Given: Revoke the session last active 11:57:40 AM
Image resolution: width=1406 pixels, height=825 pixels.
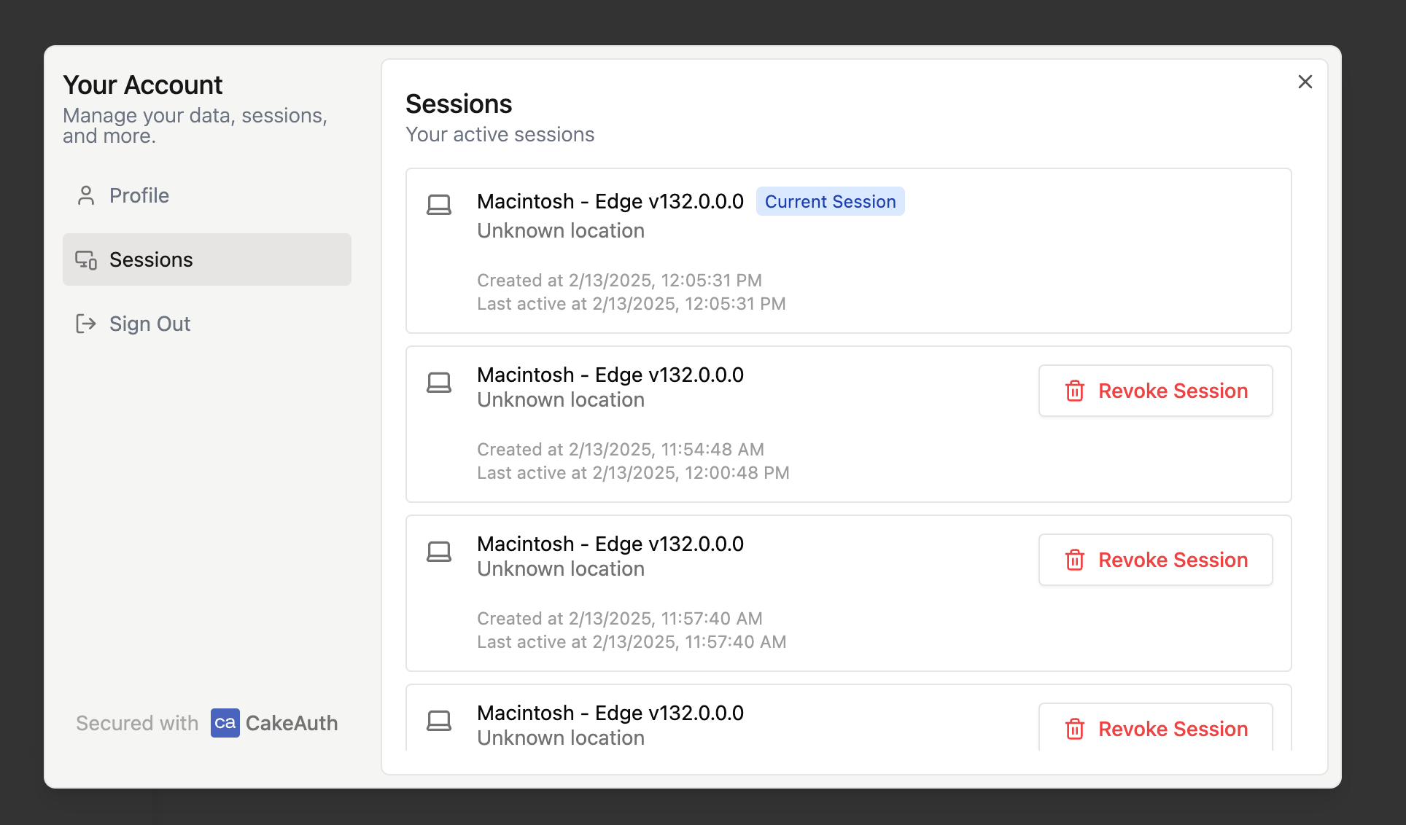Looking at the screenshot, I should point(1156,560).
